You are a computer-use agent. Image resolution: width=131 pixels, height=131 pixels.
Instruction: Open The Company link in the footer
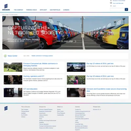click(x=25, y=109)
